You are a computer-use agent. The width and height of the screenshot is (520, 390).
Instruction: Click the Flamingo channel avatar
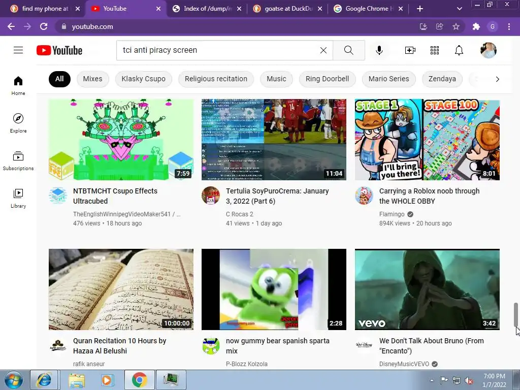[364, 196]
